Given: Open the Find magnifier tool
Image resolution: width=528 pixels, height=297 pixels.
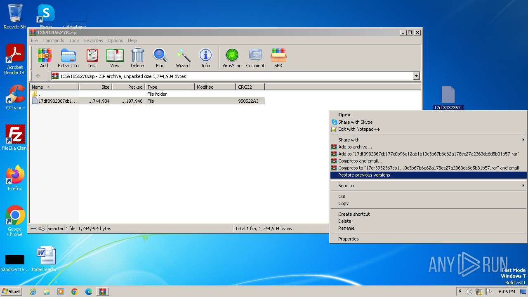Looking at the screenshot, I should 160,58.
